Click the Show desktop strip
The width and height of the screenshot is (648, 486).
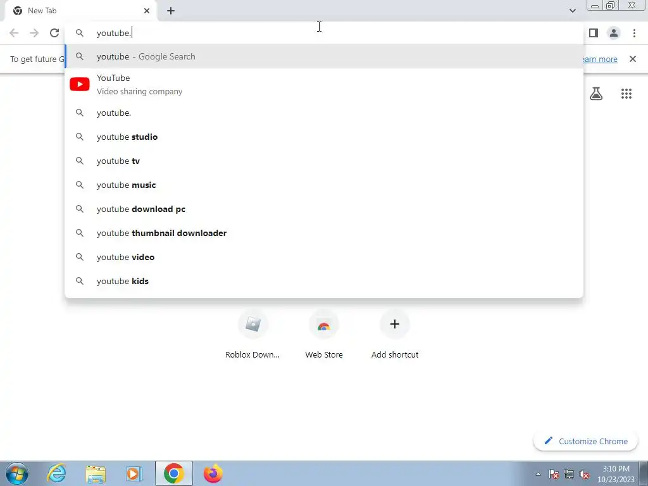click(644, 473)
